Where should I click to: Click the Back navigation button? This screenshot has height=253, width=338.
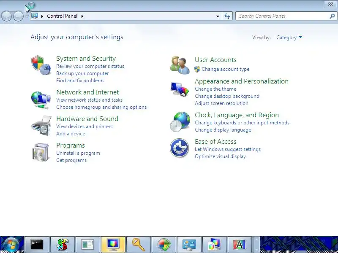tap(6, 16)
